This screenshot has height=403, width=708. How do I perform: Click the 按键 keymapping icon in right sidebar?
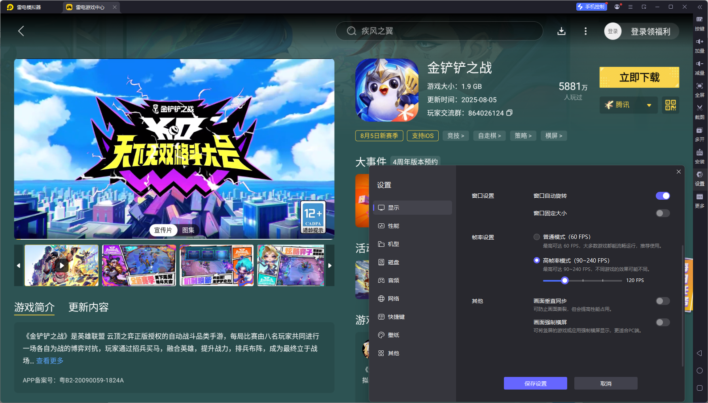[699, 23]
